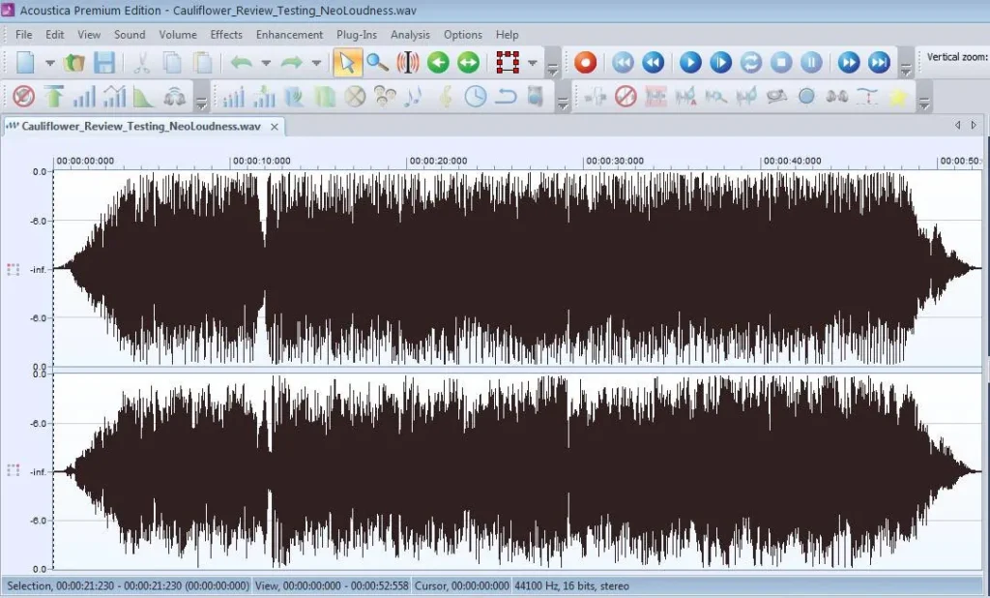Click the turntable vinyl restoration icon

pyautogui.click(x=776, y=96)
